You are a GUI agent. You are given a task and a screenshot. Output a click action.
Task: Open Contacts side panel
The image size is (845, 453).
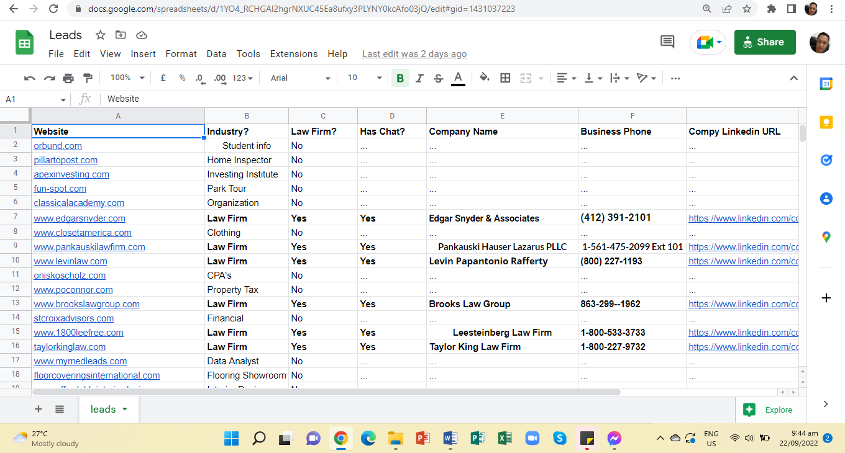(826, 199)
